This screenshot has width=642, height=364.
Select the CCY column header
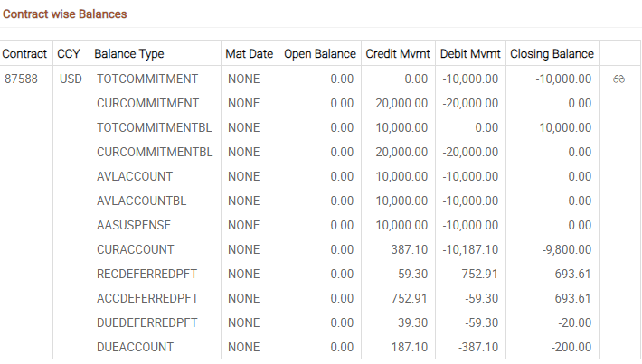click(68, 54)
